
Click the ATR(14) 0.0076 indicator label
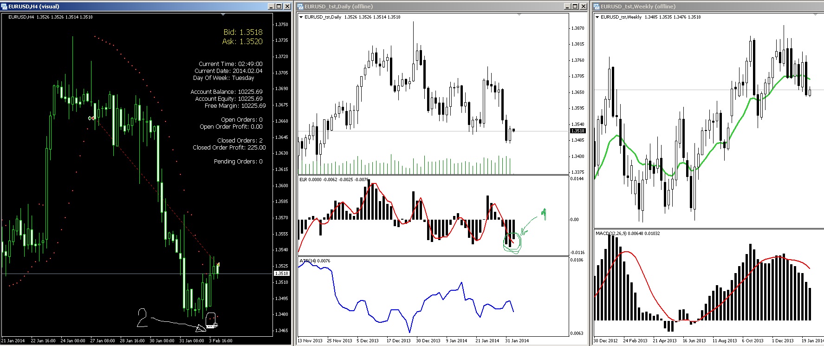click(315, 261)
